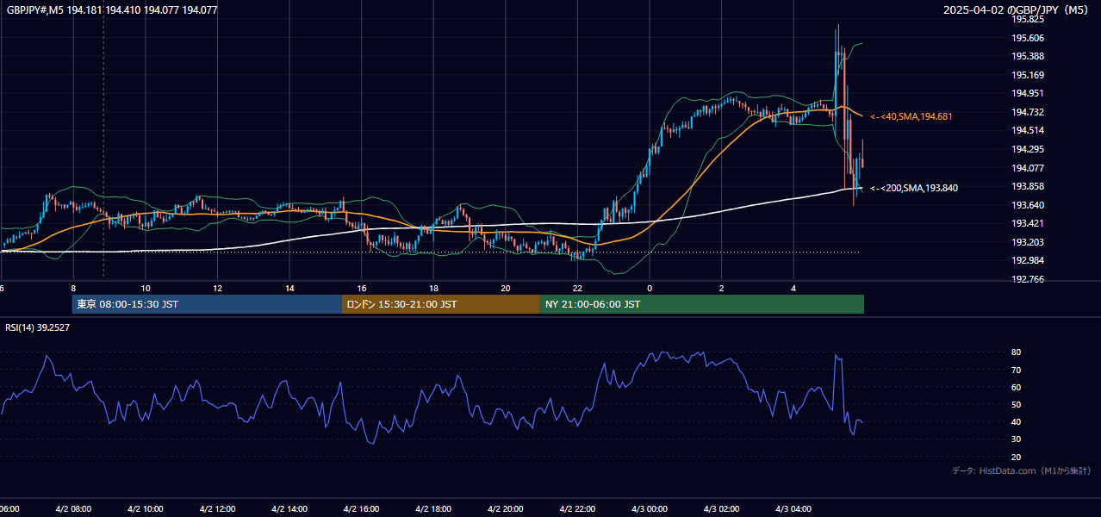Screen dimensions: 1101x517
Task: Click hour label 16 under price chart
Action: [362, 289]
